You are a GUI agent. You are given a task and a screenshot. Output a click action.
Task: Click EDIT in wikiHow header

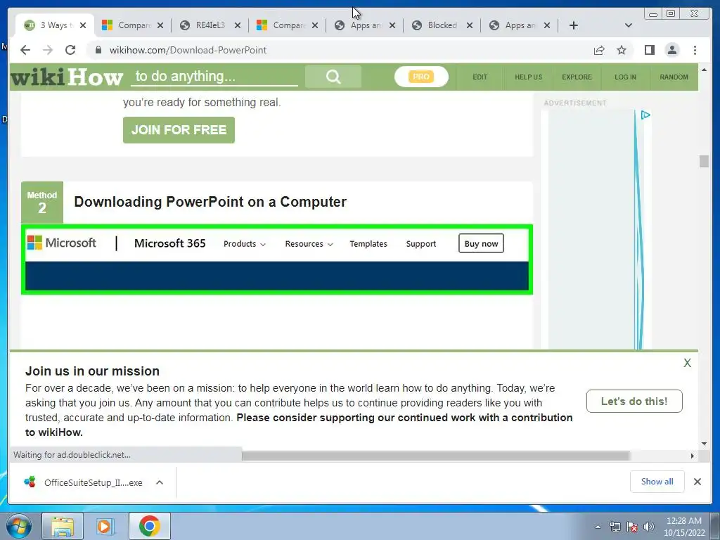(480, 77)
